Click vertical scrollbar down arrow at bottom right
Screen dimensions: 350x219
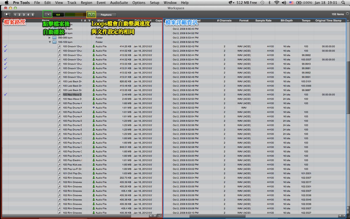(x=348, y=212)
